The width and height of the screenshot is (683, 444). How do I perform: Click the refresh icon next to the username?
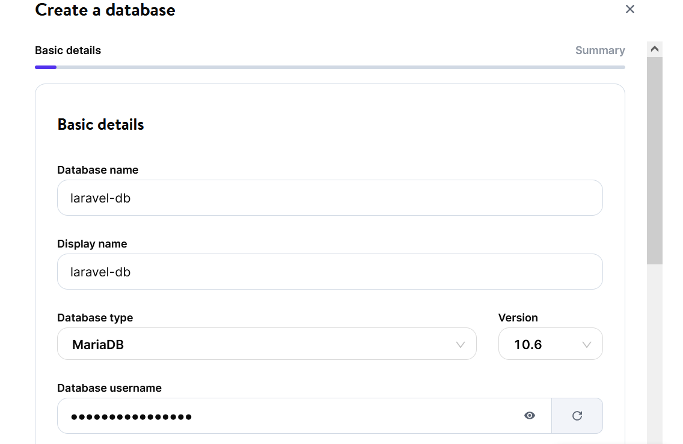point(577,415)
